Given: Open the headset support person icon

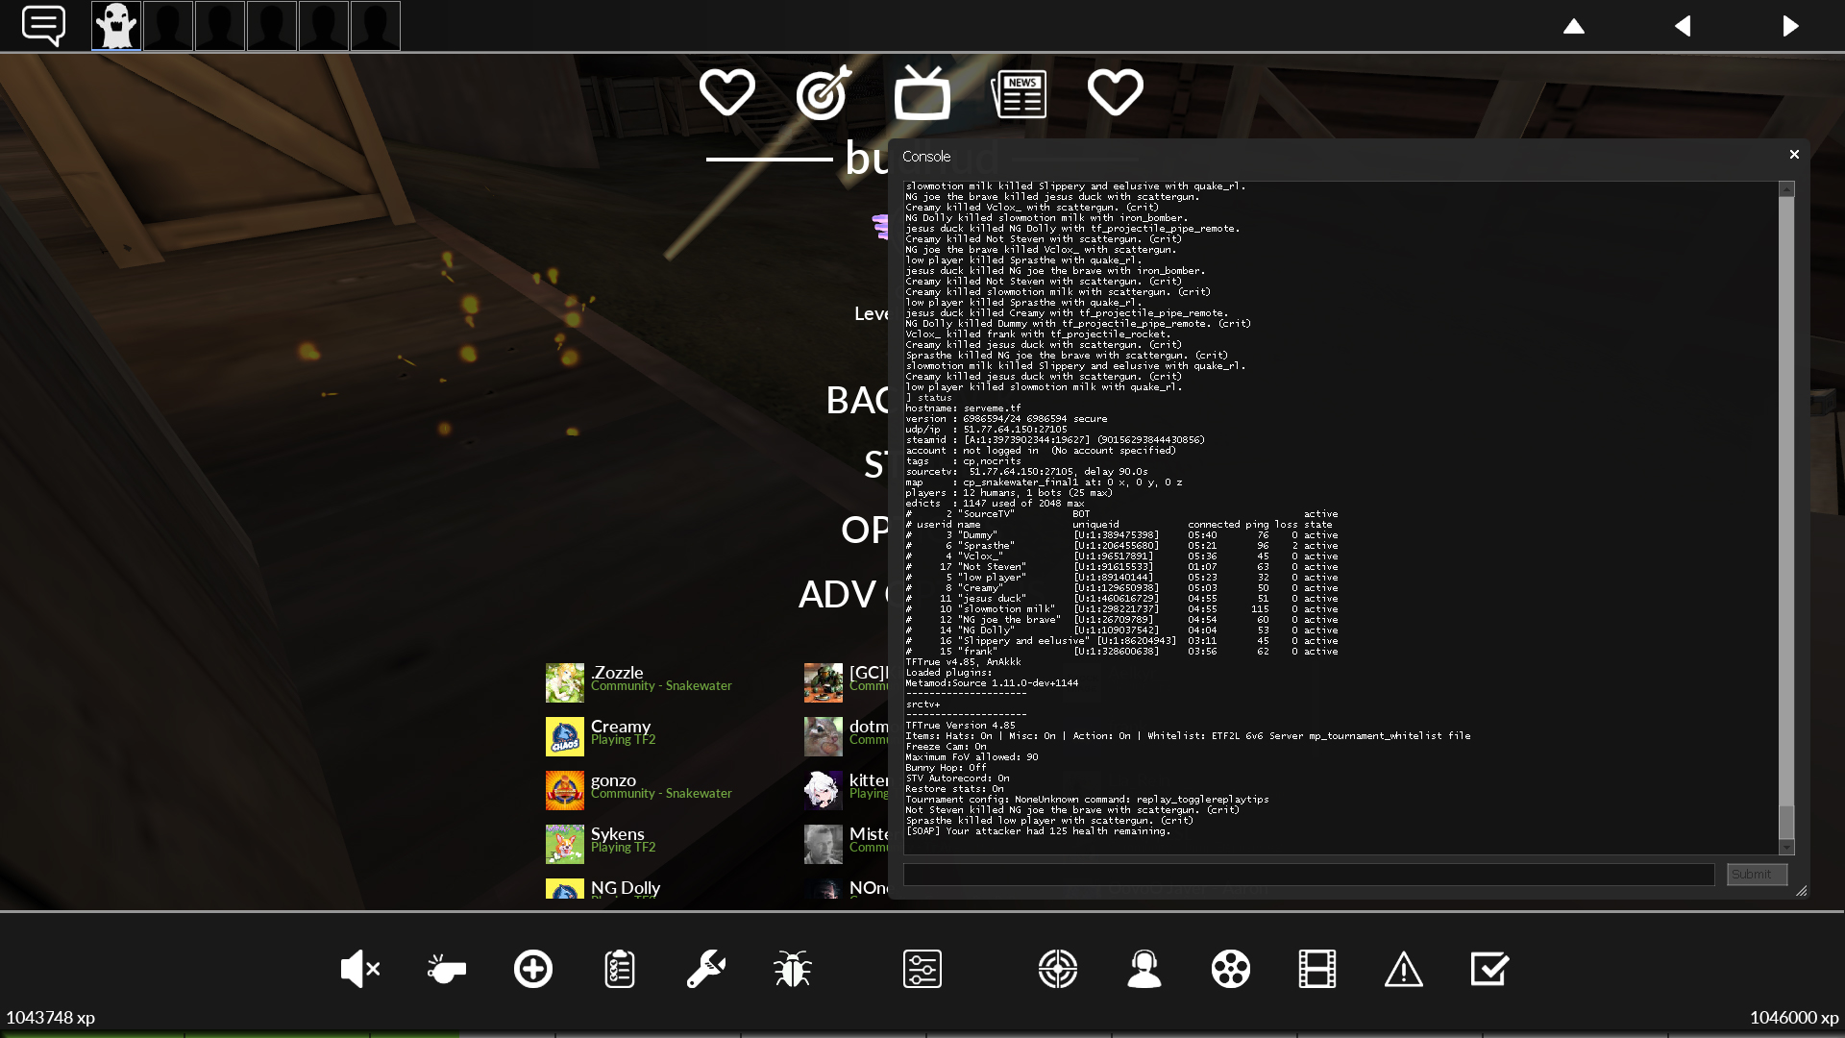Looking at the screenshot, I should [x=1144, y=969].
